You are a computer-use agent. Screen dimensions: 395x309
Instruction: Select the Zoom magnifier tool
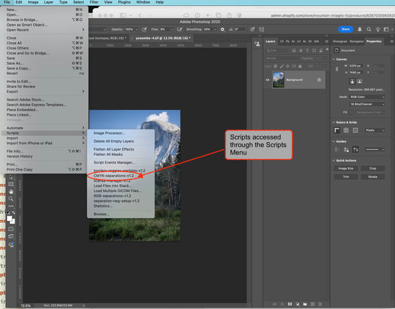[x=11, y=199]
